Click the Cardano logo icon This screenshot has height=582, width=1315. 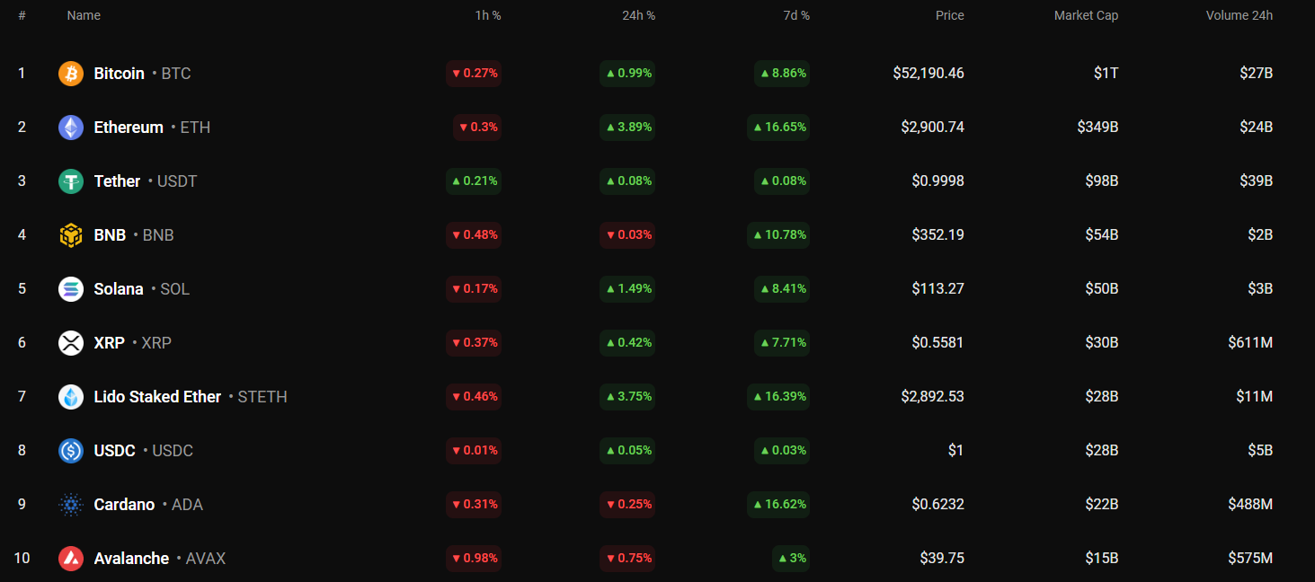point(71,505)
